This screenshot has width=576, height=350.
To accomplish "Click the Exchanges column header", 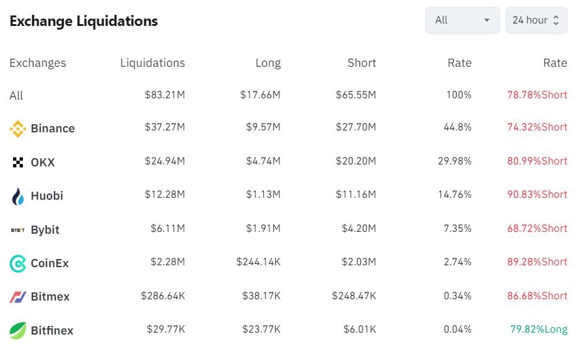I will (37, 63).
